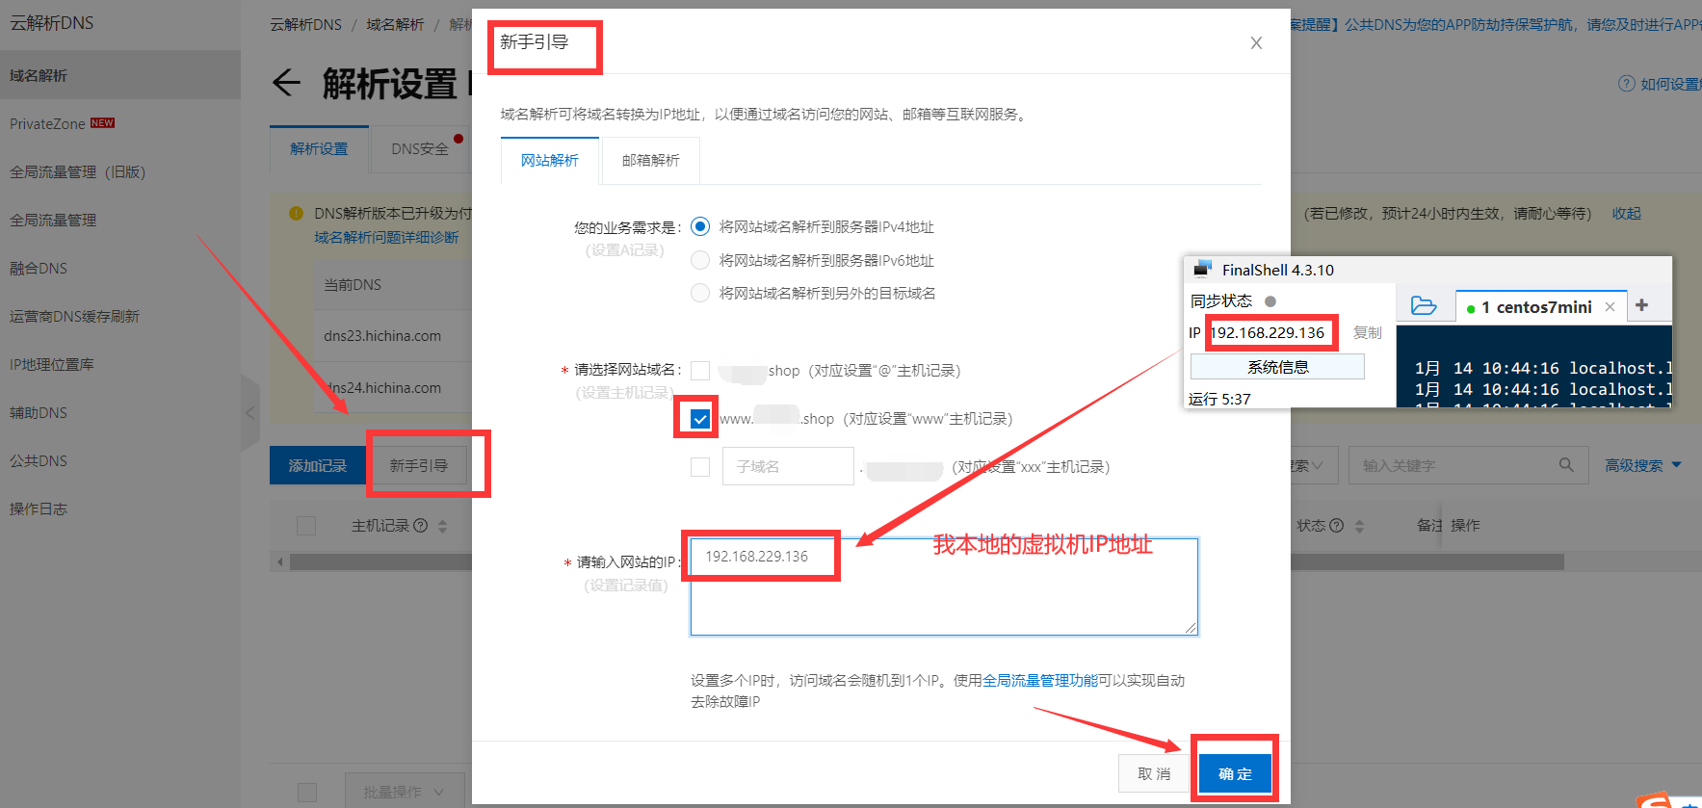
Task: Click 云解析DNS in the breadcrumb
Action: pyautogui.click(x=305, y=24)
